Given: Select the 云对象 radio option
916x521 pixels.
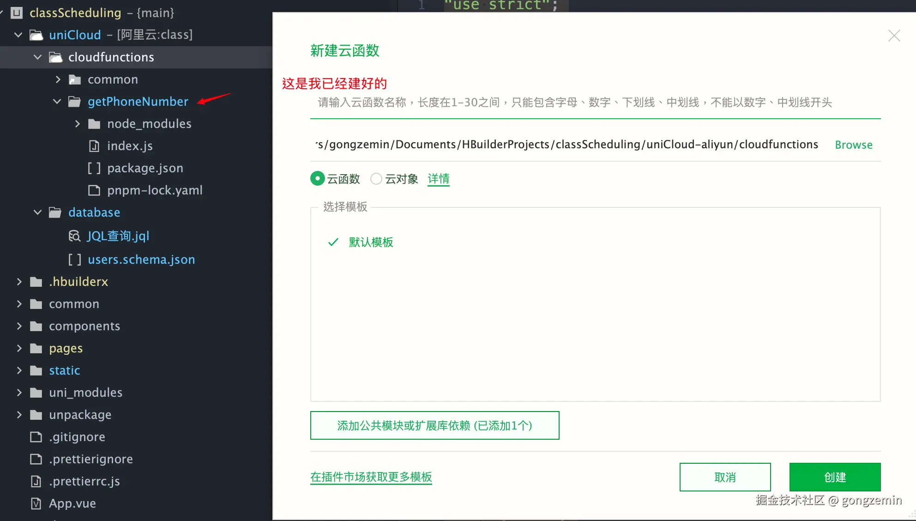Looking at the screenshot, I should pyautogui.click(x=376, y=179).
